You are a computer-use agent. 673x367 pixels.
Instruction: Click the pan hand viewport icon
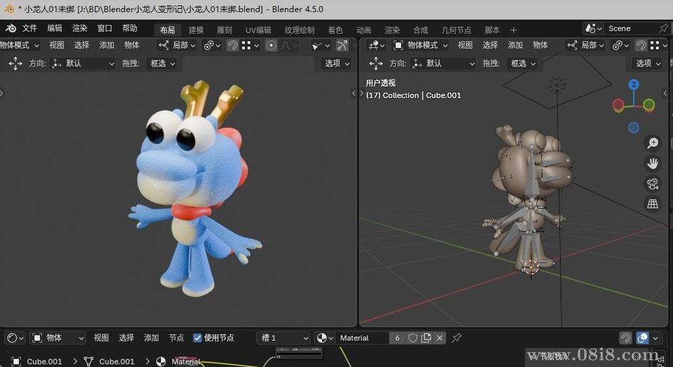point(653,164)
